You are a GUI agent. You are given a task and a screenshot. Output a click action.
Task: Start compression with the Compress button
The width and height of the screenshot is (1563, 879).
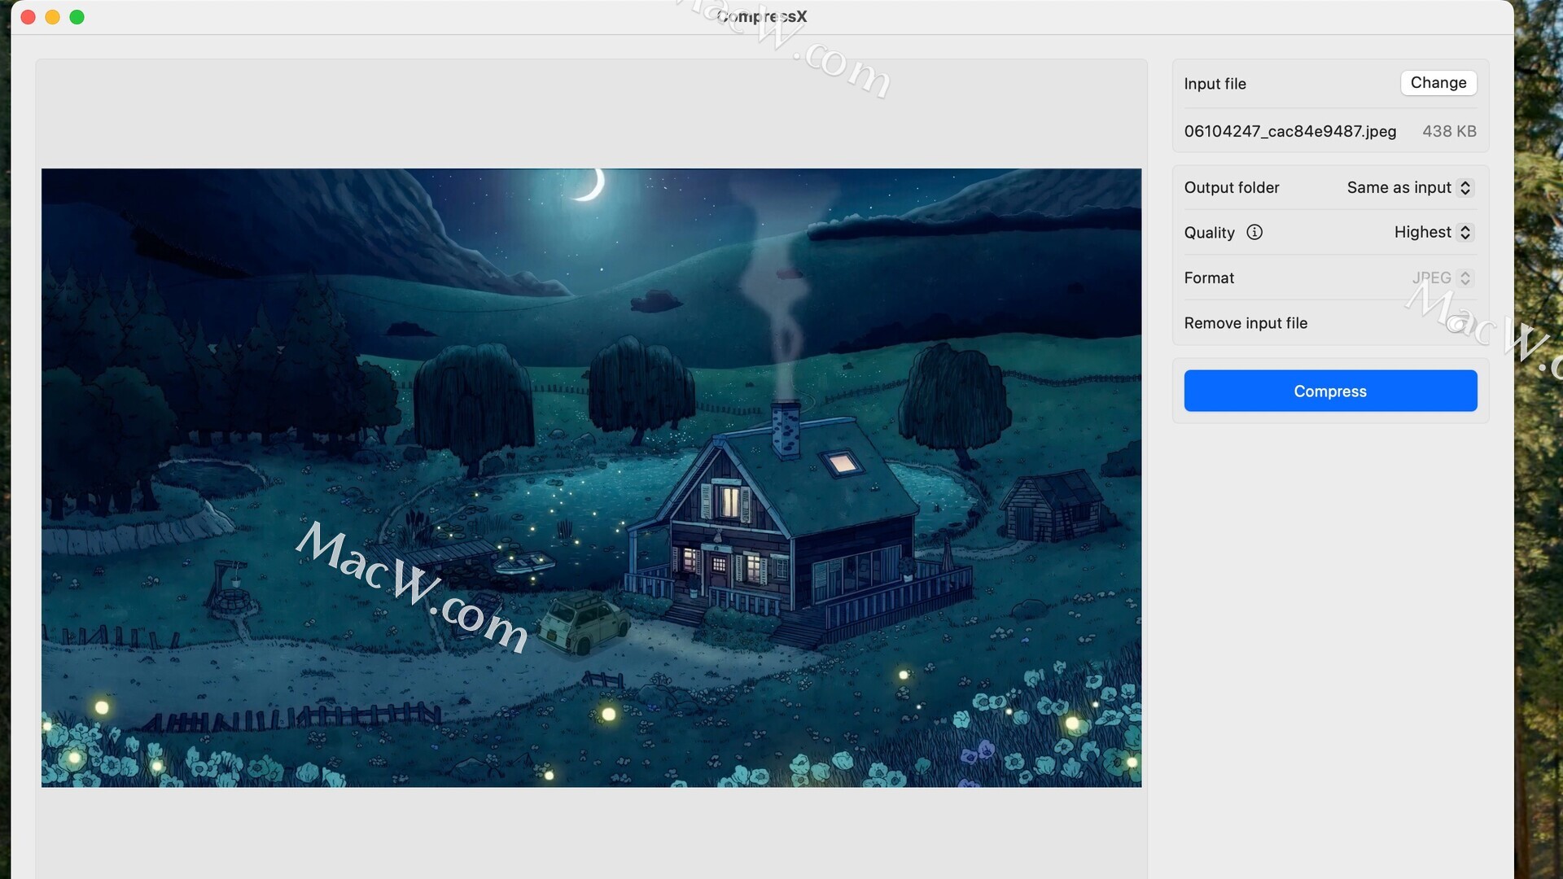pos(1330,391)
